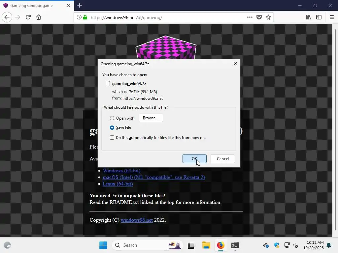Close the Opening gameing_win64.7z dialog
Viewport: 338px width, 253px height.
coord(235,64)
